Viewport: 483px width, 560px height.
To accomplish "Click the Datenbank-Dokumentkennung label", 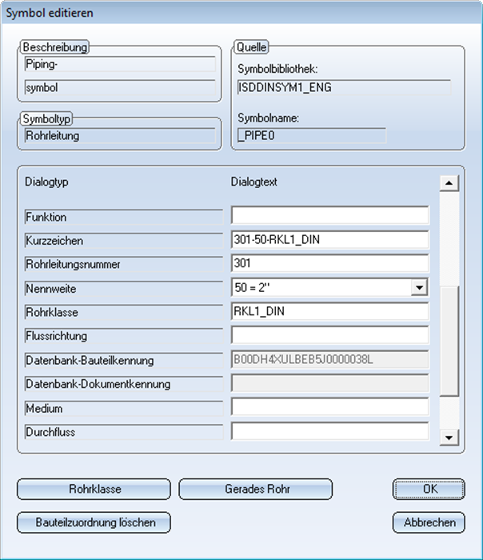I will pyautogui.click(x=124, y=384).
